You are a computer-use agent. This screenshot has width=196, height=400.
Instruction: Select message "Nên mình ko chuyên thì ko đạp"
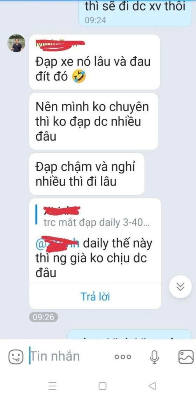click(94, 121)
